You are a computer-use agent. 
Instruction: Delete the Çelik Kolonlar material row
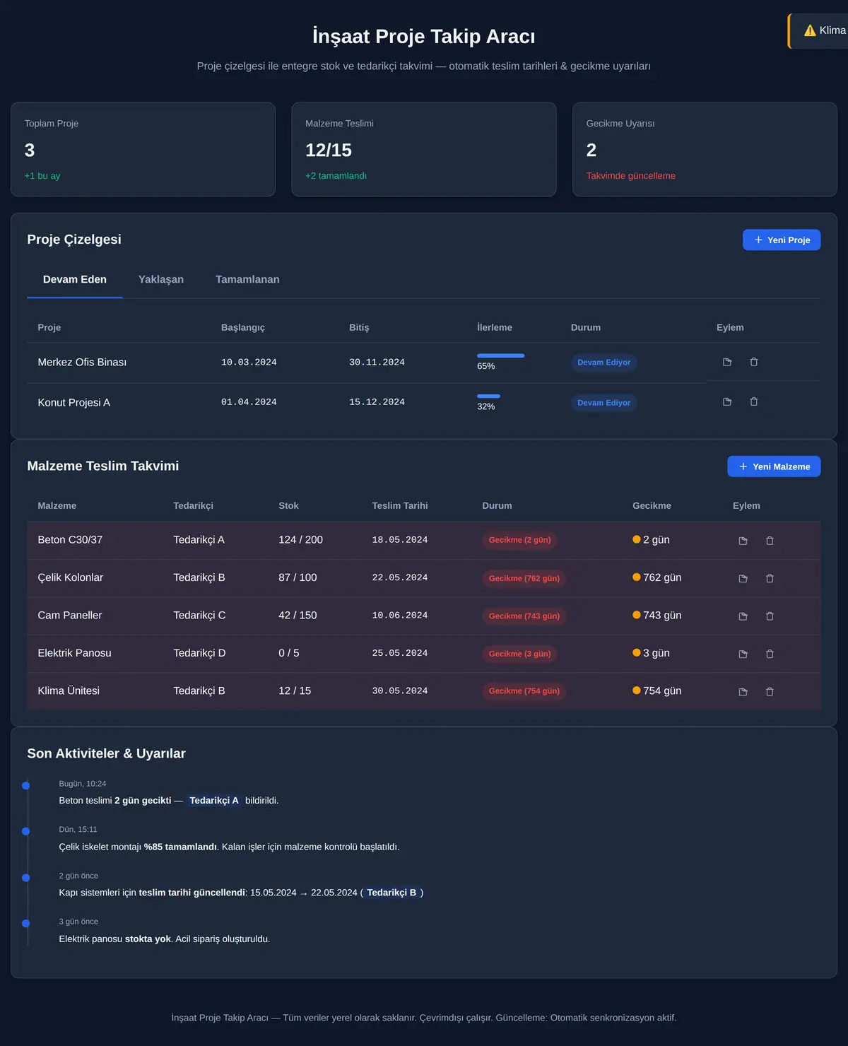coord(770,578)
